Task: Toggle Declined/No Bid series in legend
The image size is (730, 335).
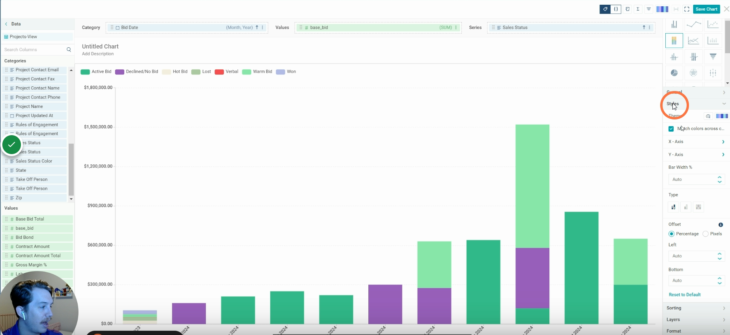Action: 136,72
